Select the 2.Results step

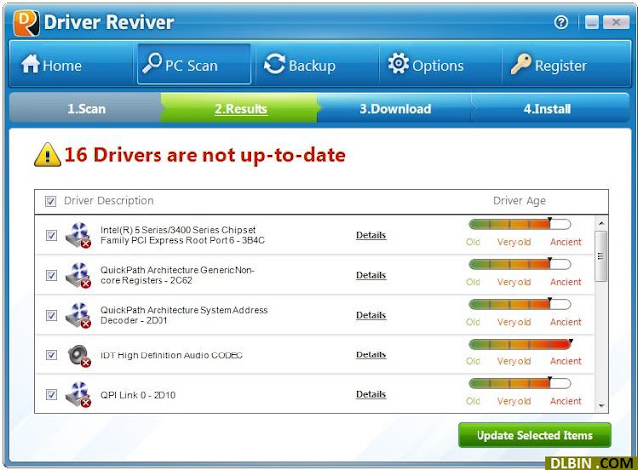coord(241,109)
